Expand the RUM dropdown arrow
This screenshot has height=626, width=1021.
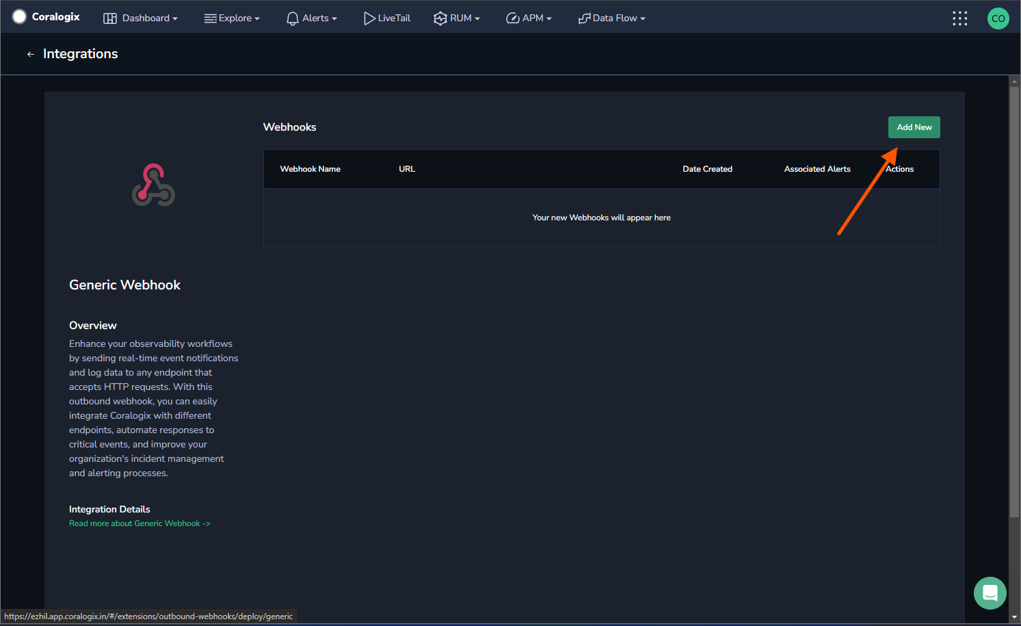tap(477, 19)
